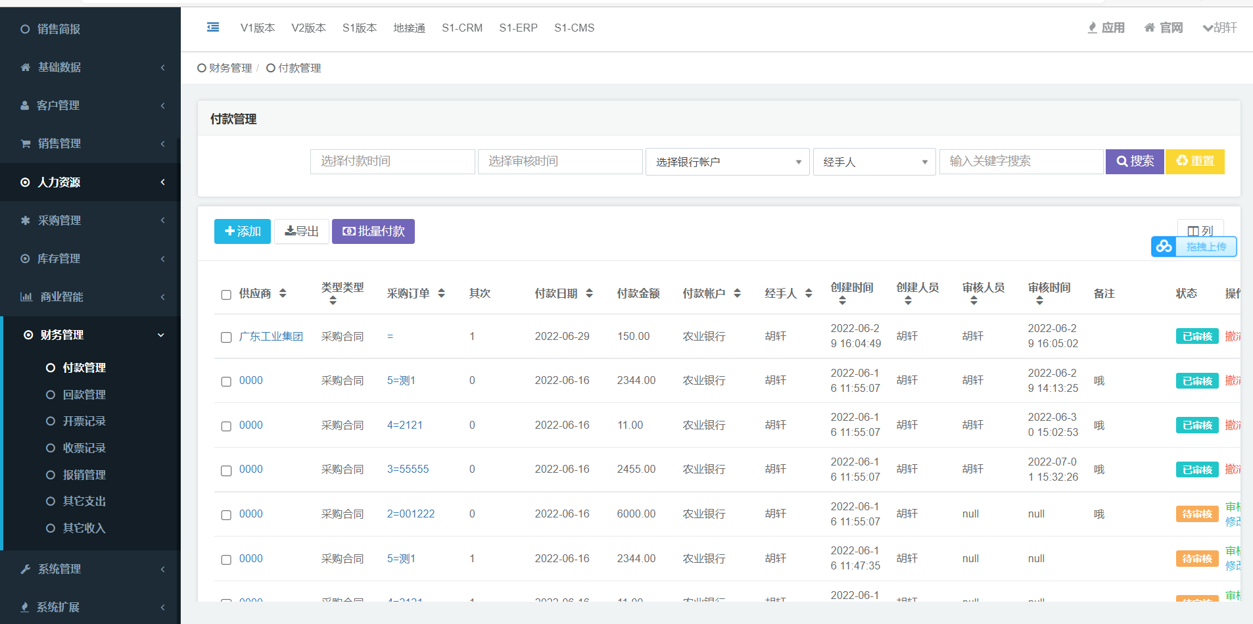Switch to the S1-CRM top tab
Image resolution: width=1253 pixels, height=624 pixels.
point(462,28)
